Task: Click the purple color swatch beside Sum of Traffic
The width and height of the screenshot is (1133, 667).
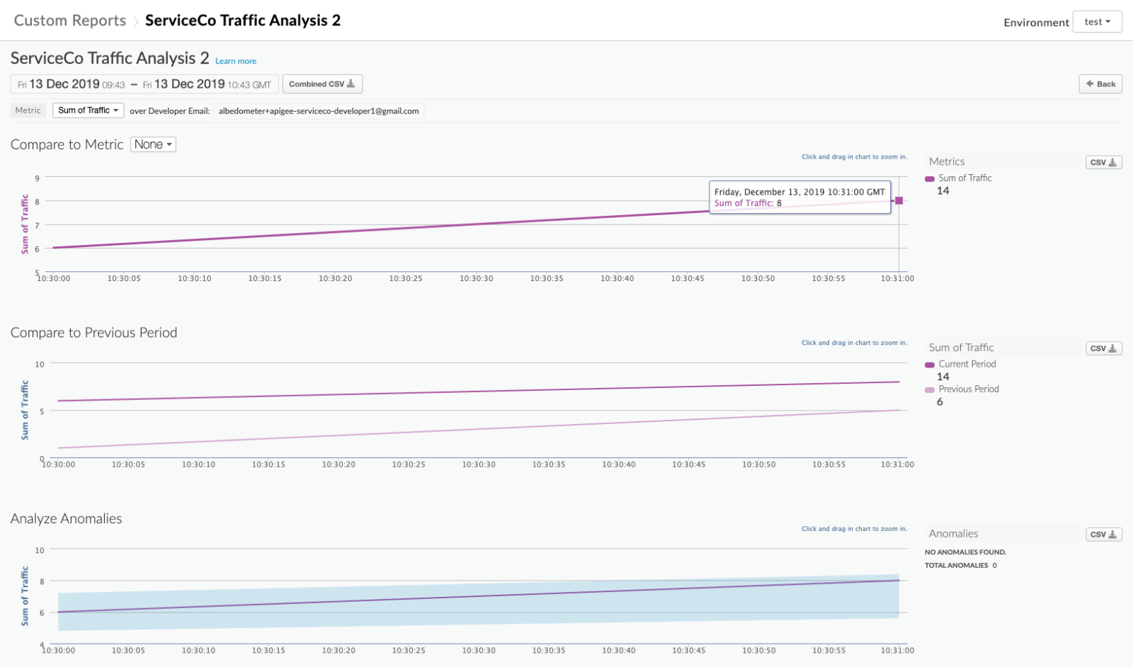Action: point(929,178)
